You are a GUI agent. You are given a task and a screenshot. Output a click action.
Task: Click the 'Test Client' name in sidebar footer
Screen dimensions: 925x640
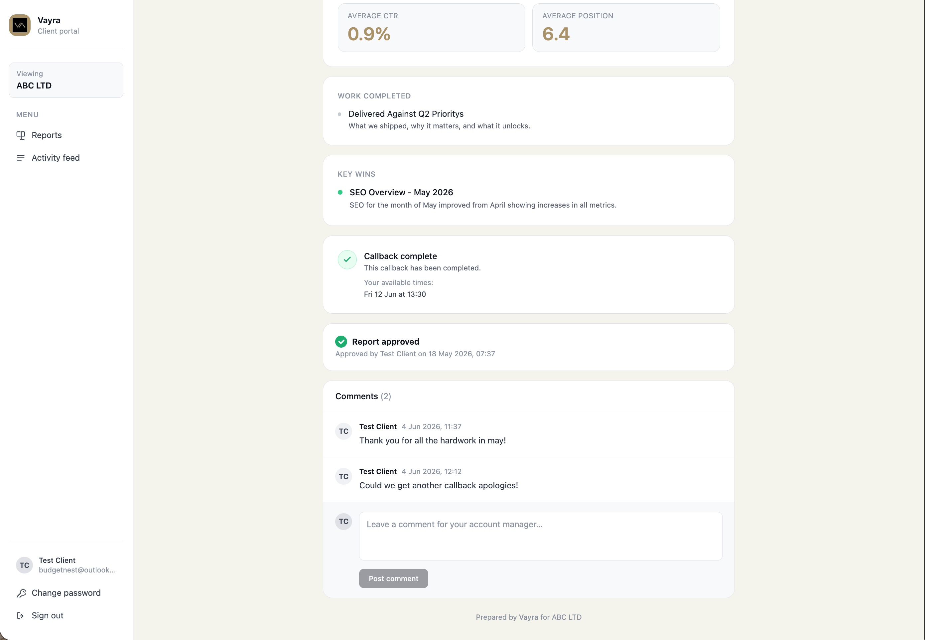57,560
